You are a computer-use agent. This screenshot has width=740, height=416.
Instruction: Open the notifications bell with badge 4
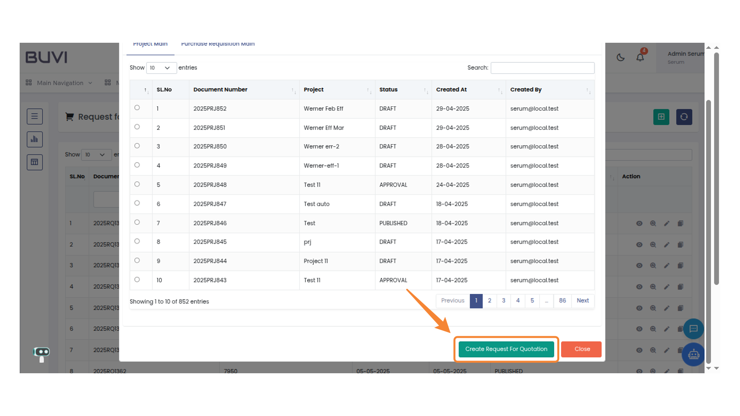640,57
